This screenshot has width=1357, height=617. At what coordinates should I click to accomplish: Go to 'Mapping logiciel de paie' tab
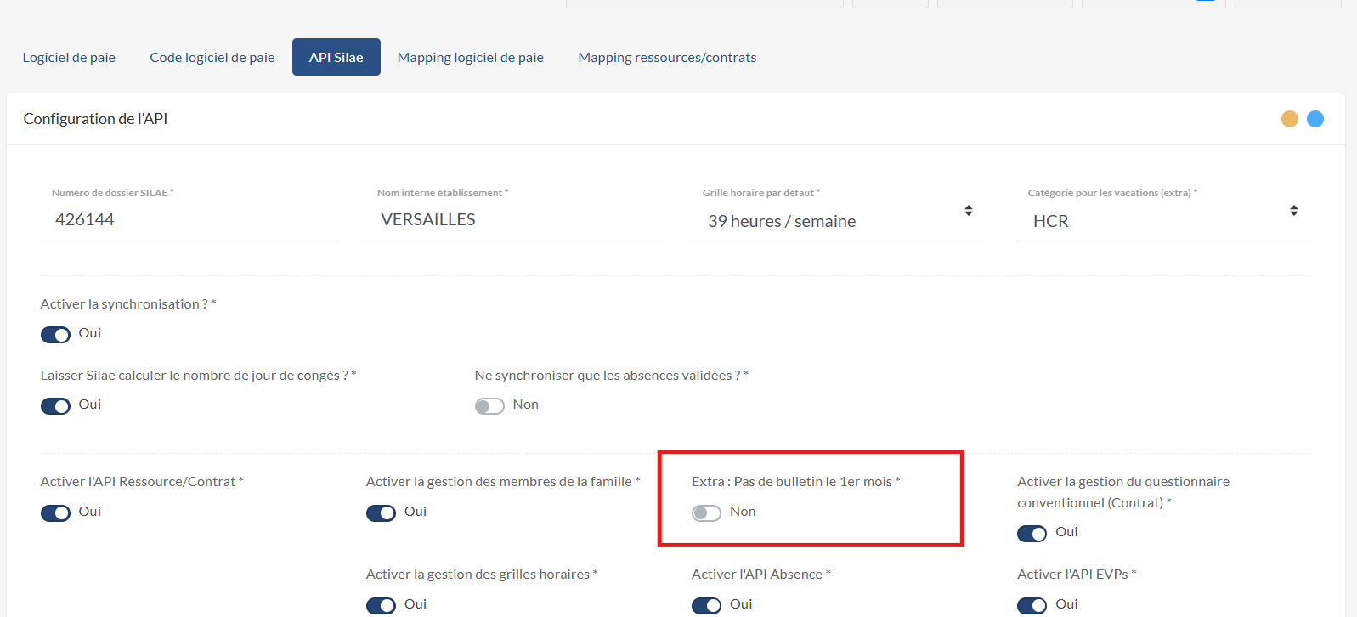[x=470, y=58]
